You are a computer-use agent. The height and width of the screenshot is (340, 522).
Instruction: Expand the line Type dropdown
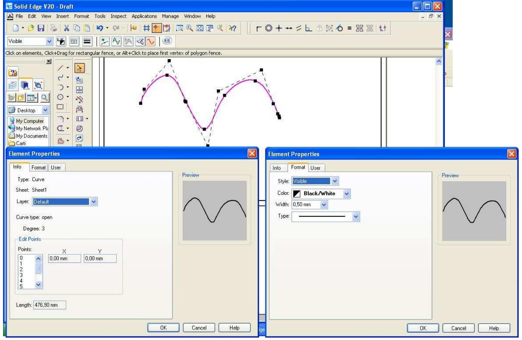click(355, 216)
